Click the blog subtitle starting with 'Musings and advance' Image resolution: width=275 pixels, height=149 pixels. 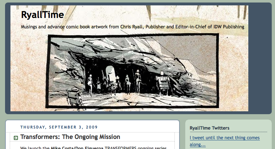(132, 27)
